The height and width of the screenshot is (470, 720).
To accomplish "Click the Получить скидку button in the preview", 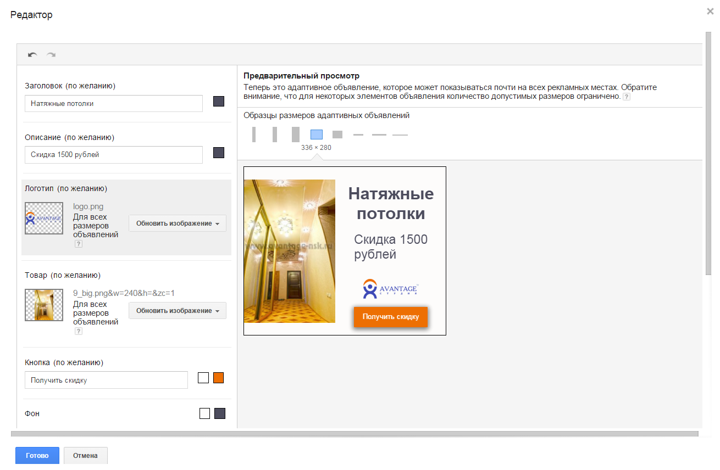I will tap(390, 317).
